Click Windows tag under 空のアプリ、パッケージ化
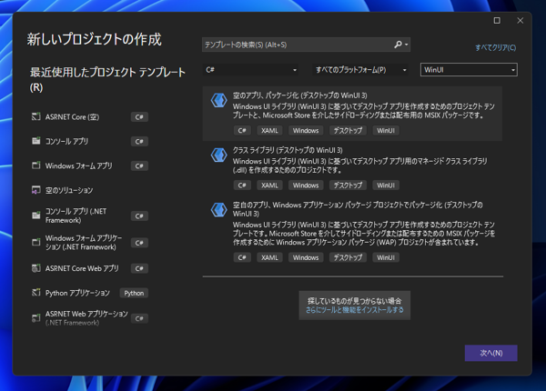The height and width of the screenshot is (391, 546). point(306,130)
